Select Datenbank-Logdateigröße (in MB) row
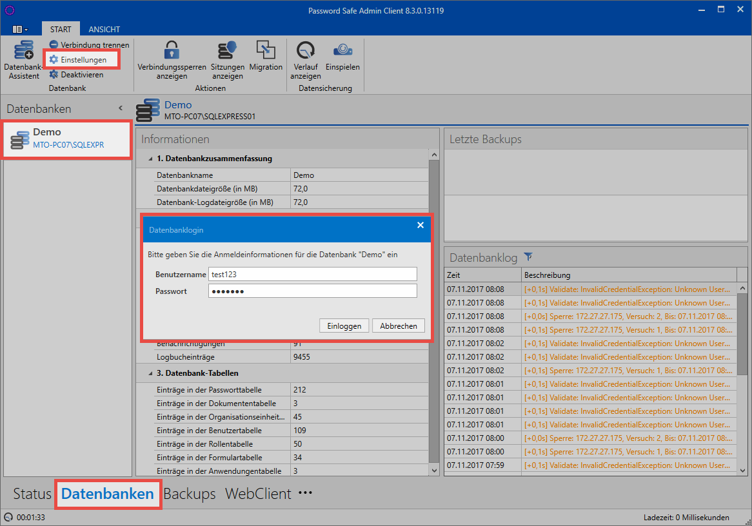The height and width of the screenshot is (526, 752). [292, 202]
